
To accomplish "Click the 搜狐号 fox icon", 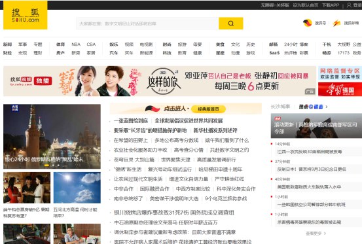I will (x=308, y=23).
